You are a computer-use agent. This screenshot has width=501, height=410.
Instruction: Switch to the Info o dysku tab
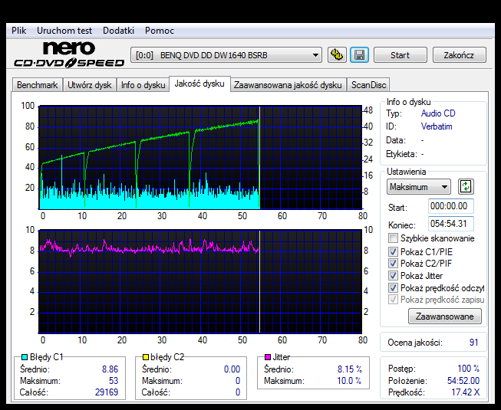(x=143, y=85)
